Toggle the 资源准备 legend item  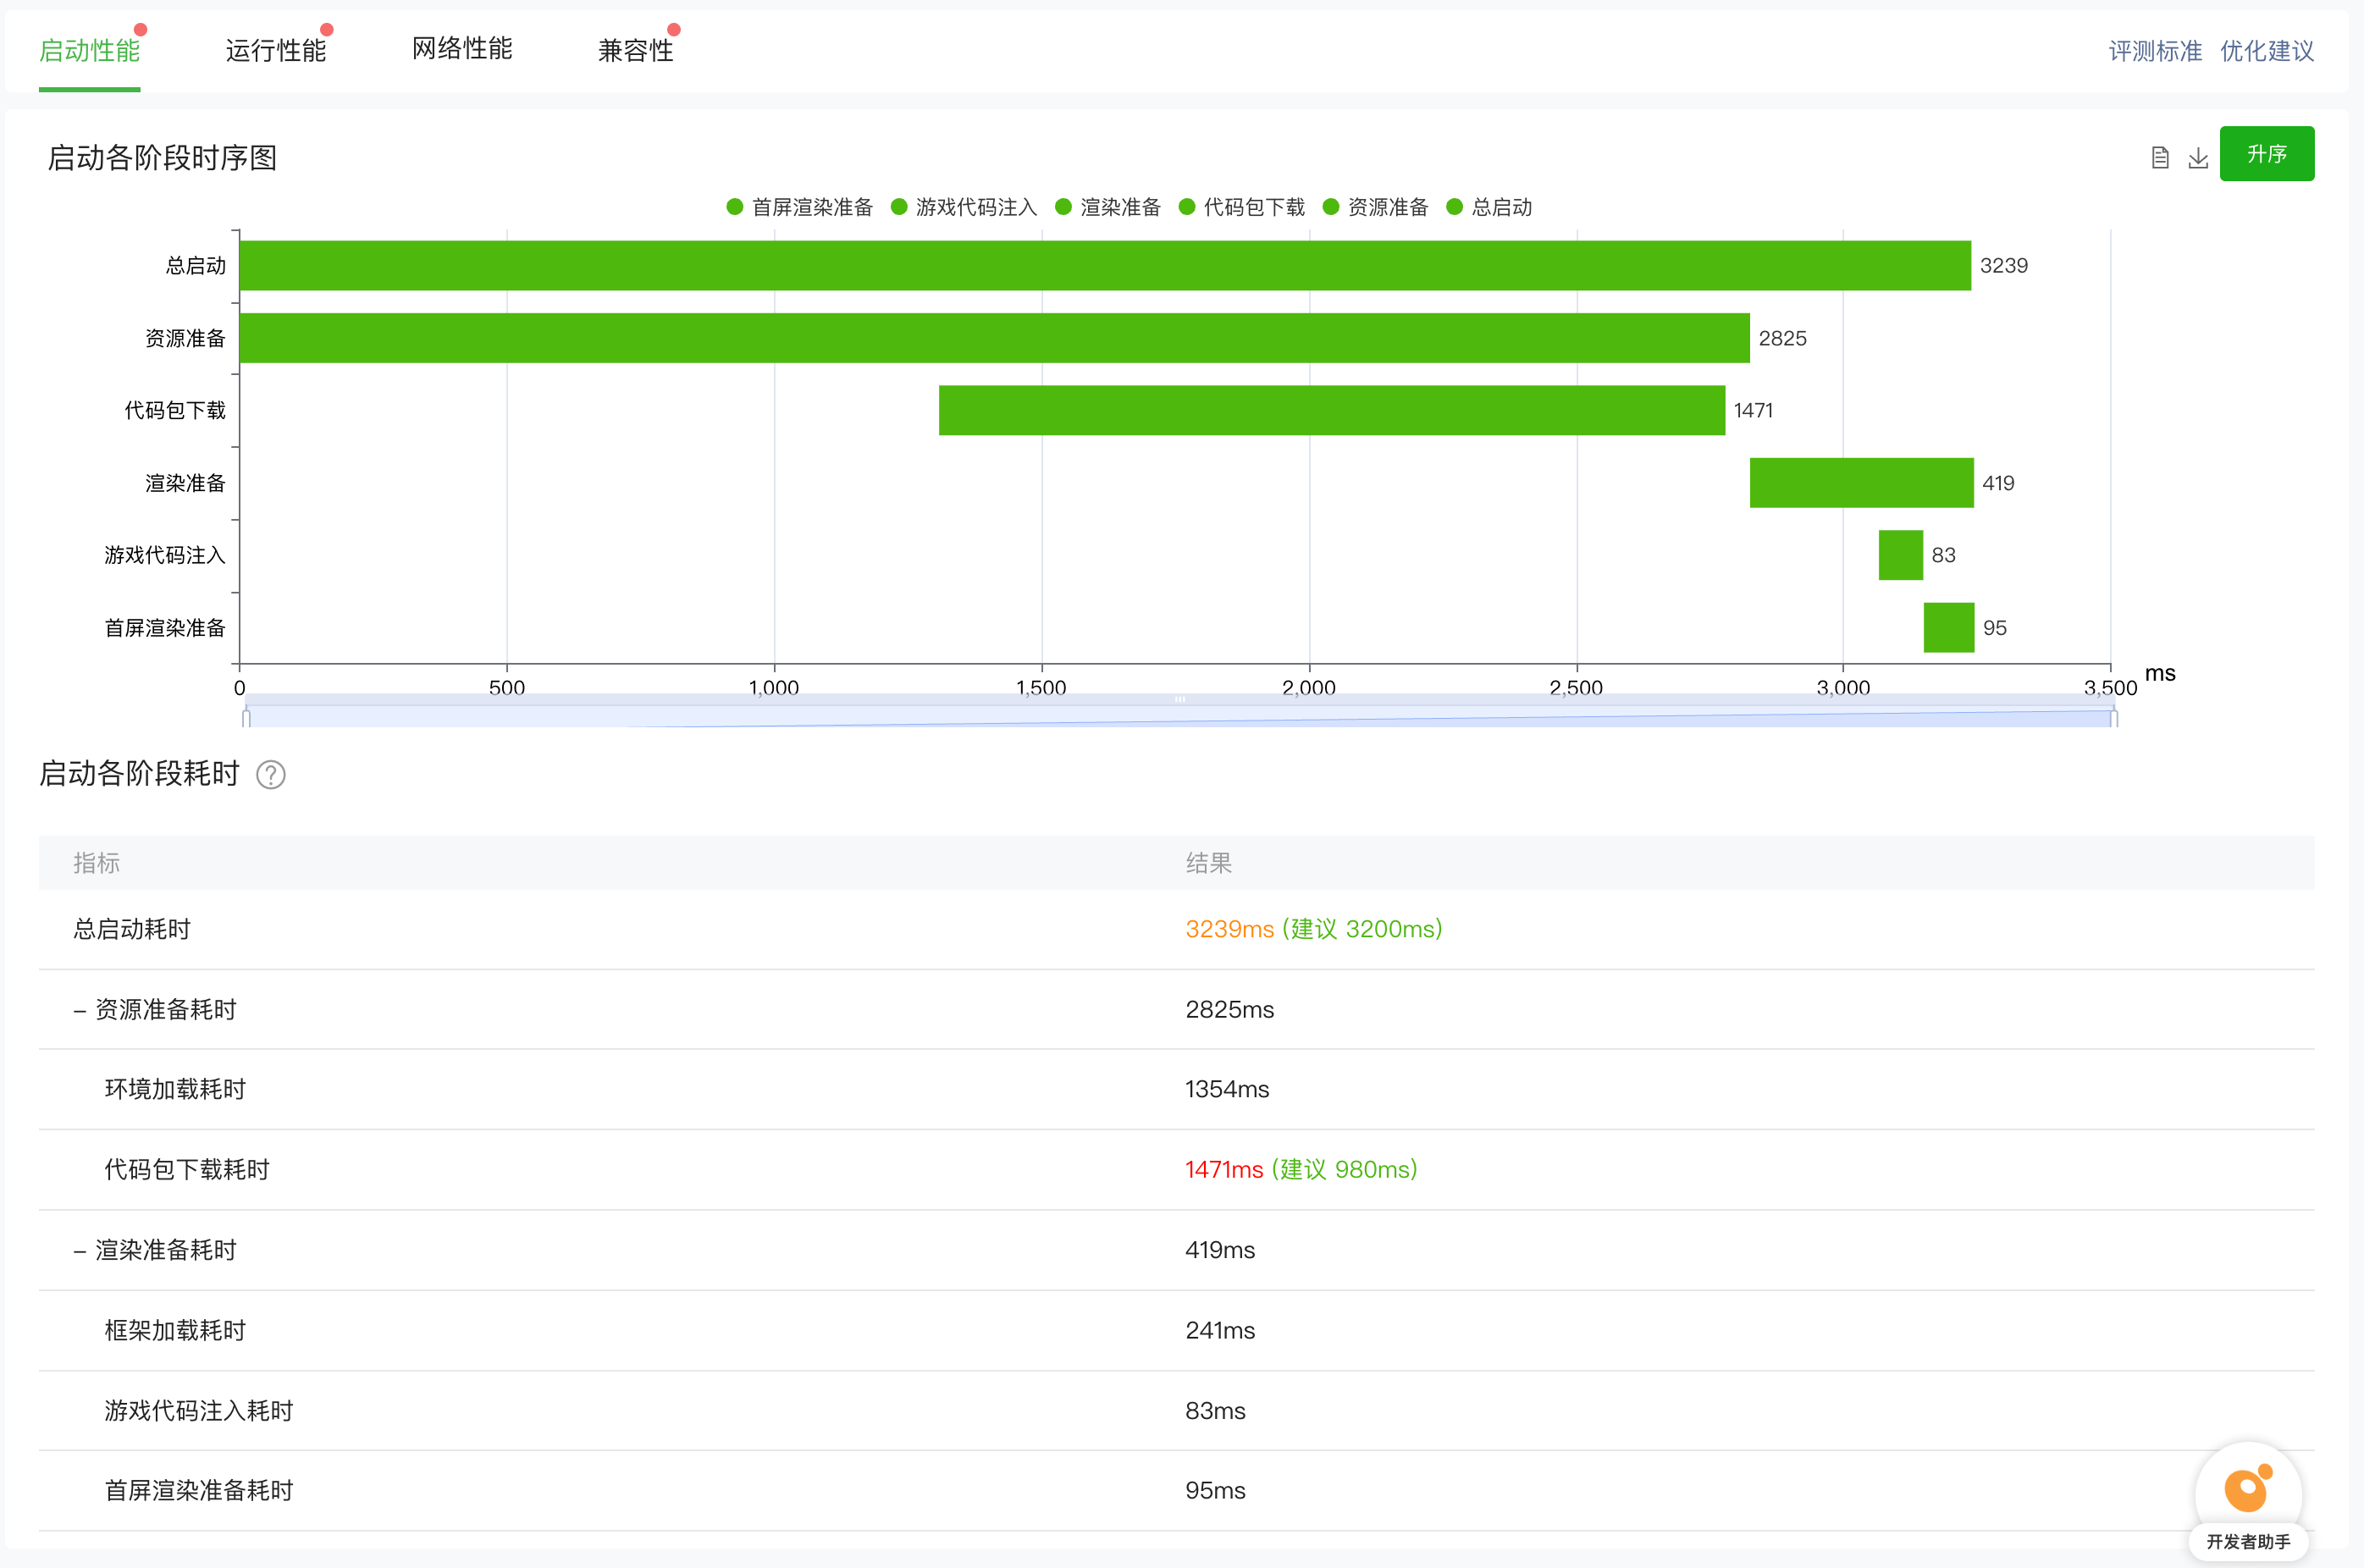pyautogui.click(x=1376, y=207)
